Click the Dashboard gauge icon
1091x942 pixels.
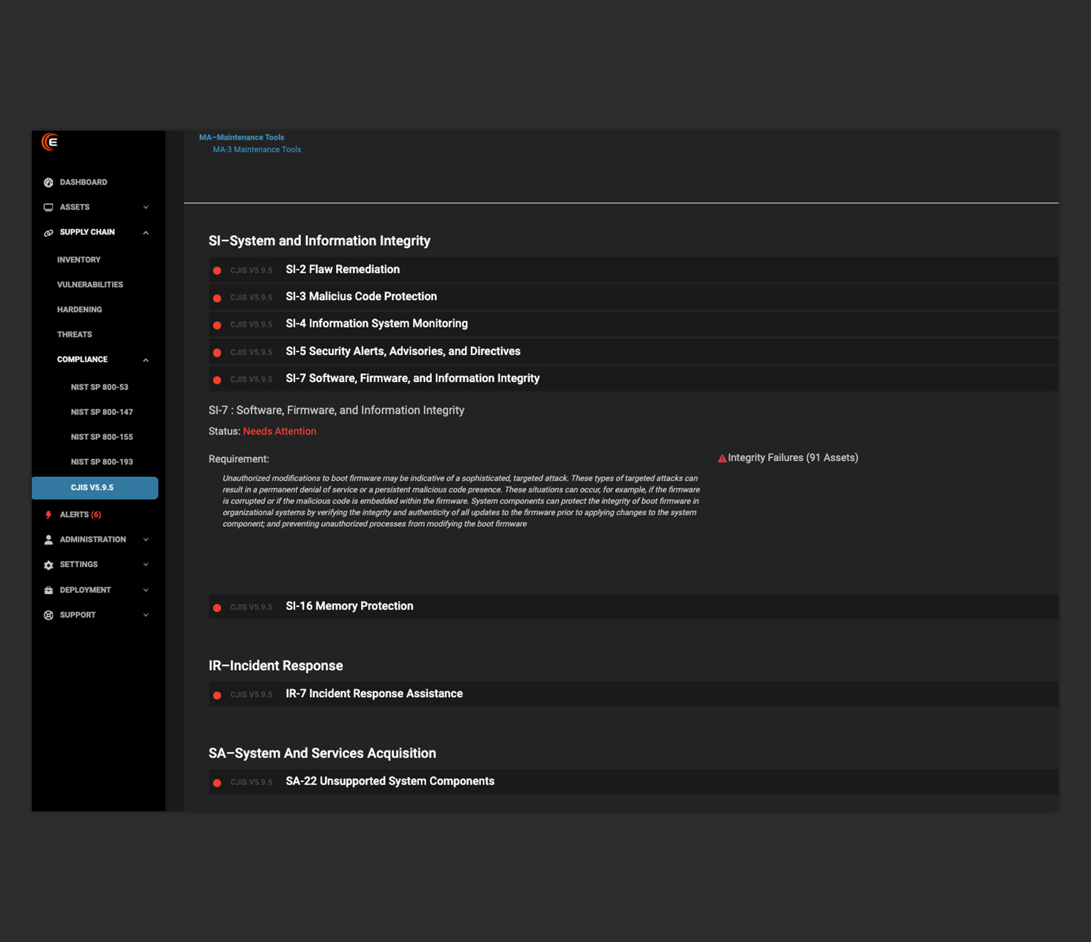point(48,182)
